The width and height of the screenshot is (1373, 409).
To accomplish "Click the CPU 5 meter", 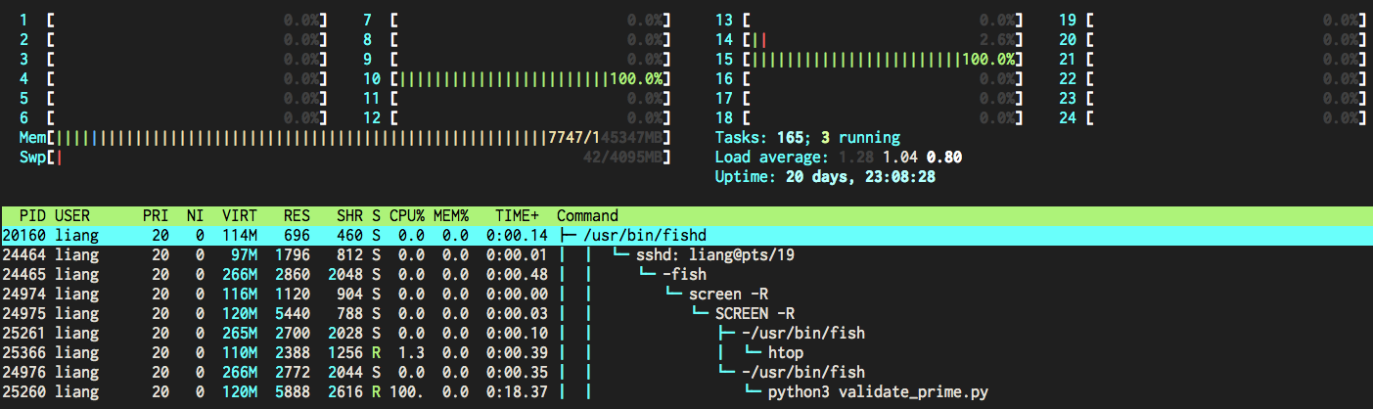I will click(174, 98).
